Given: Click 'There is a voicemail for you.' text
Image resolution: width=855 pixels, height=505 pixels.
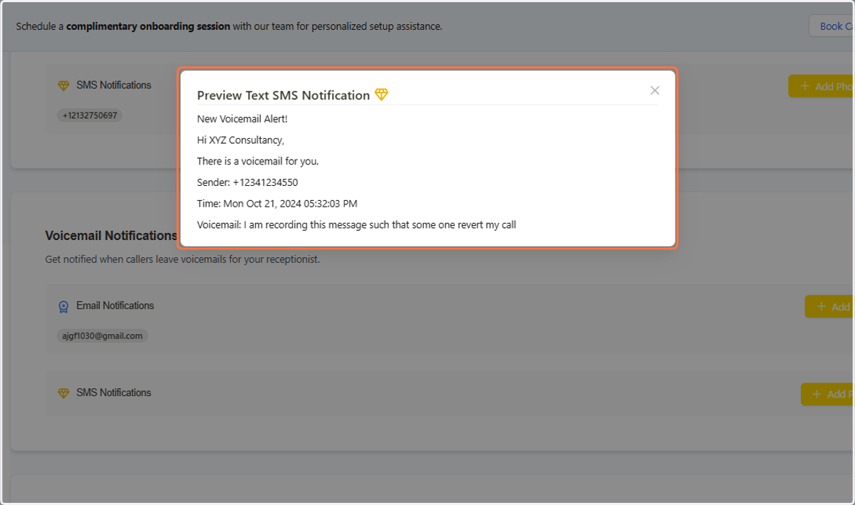Looking at the screenshot, I should point(258,161).
